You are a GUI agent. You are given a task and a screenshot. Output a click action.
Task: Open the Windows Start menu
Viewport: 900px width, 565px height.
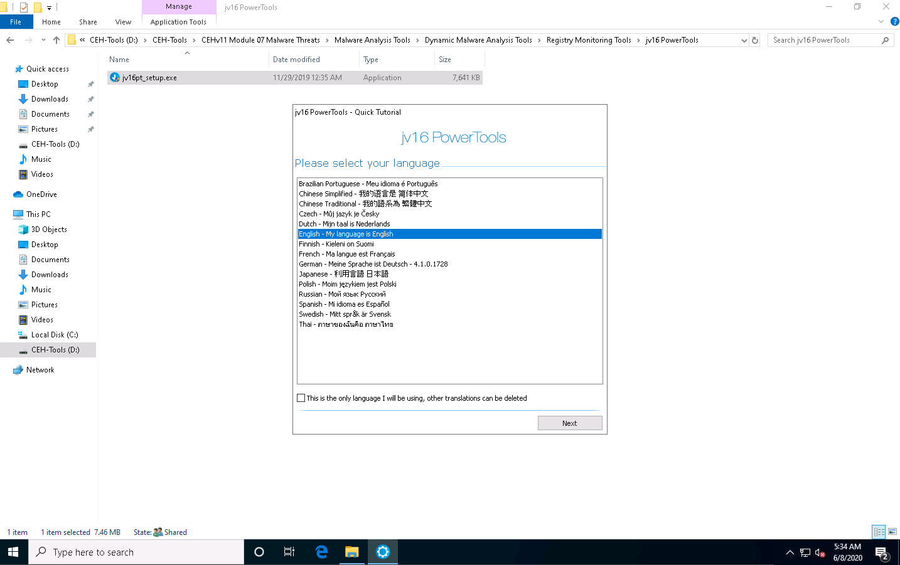(x=14, y=552)
